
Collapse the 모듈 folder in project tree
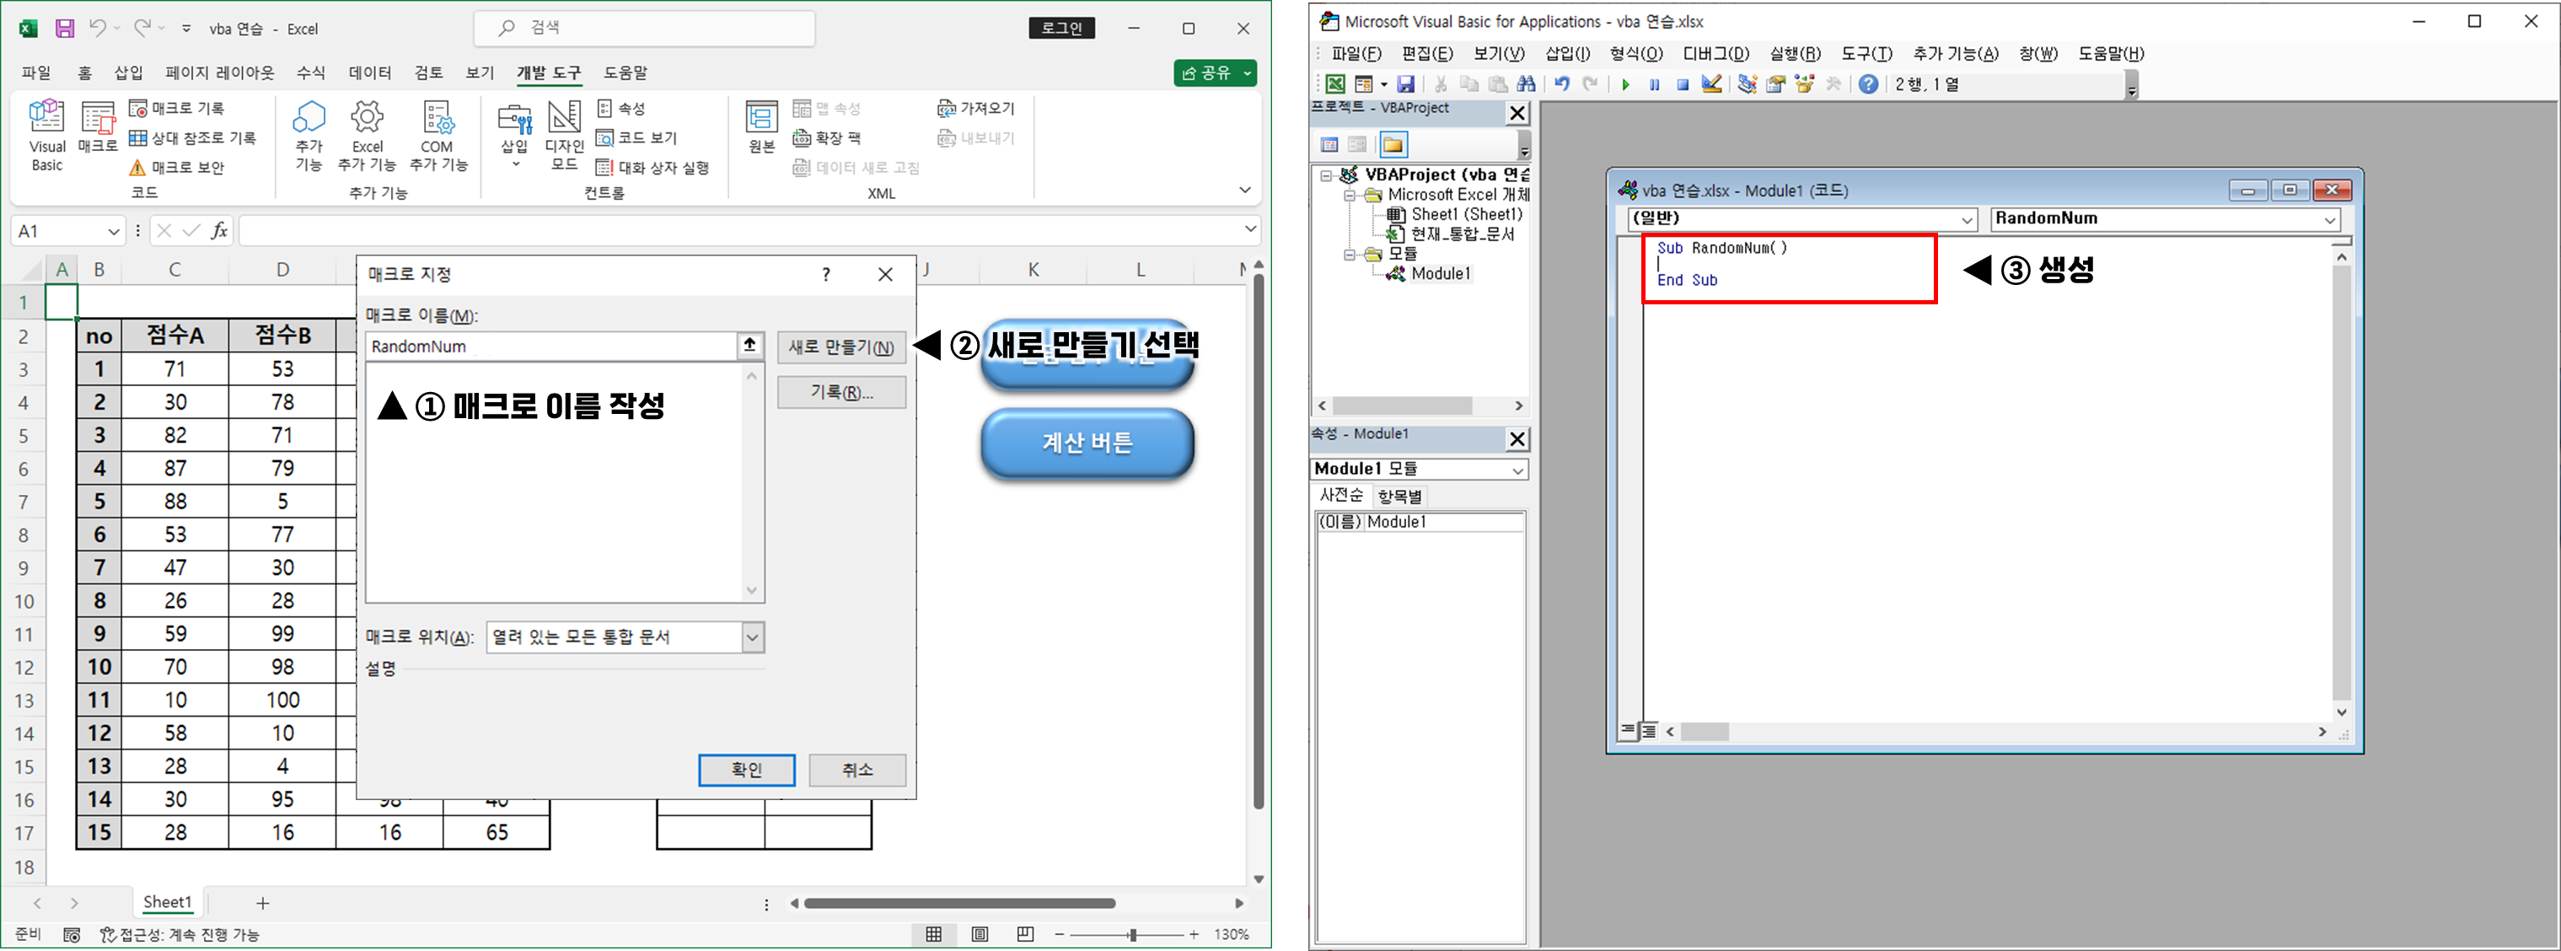click(x=1350, y=255)
